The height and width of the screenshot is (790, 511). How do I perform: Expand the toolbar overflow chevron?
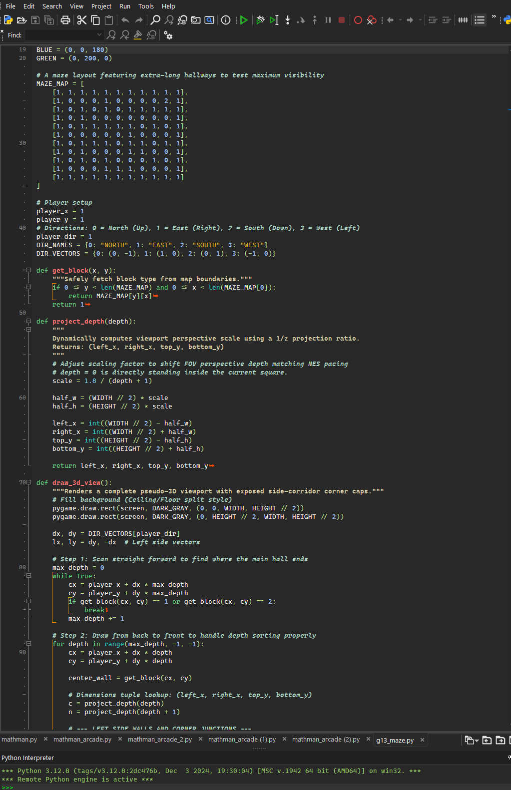[494, 17]
